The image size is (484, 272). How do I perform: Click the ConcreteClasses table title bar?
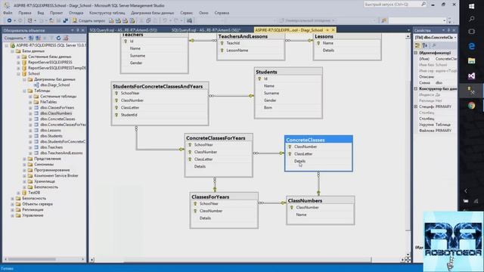(x=318, y=140)
